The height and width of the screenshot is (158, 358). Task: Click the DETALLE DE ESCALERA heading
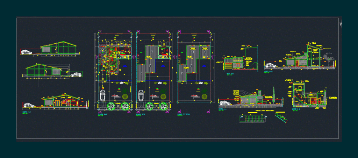(x=265, y=111)
